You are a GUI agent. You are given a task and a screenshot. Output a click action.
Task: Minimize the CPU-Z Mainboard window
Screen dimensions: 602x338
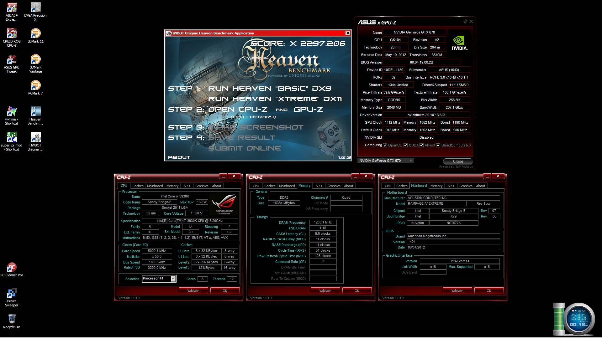click(x=487, y=176)
